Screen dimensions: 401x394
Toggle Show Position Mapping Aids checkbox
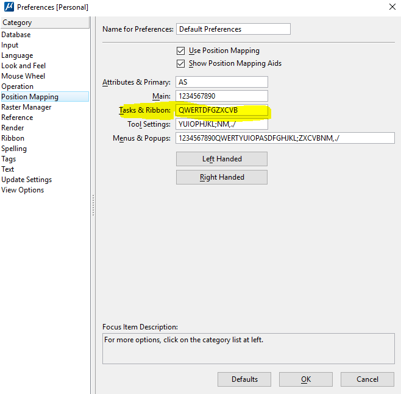pos(180,63)
